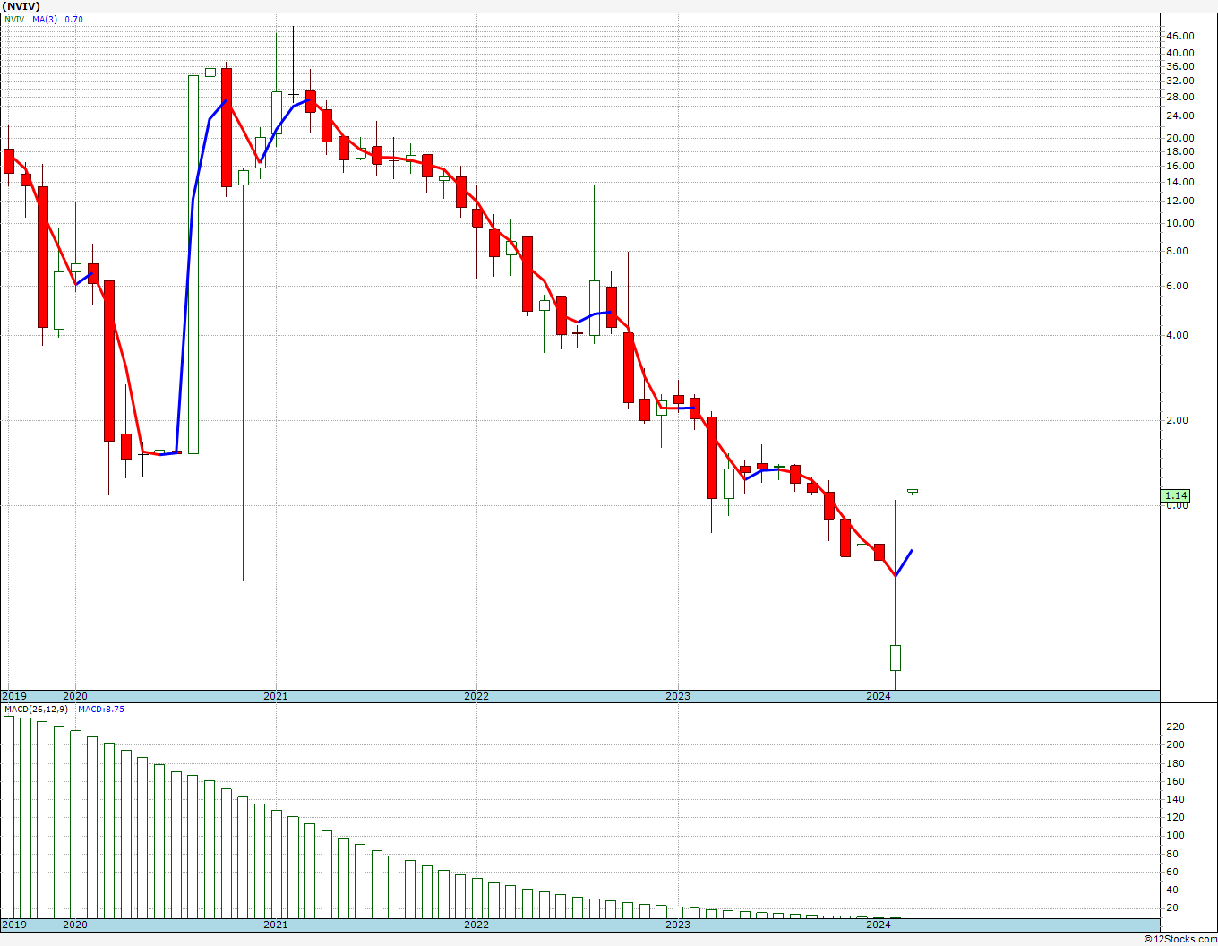Select 2024 on the price chart time axis
The width and height of the screenshot is (1218, 946).
pyautogui.click(x=879, y=696)
